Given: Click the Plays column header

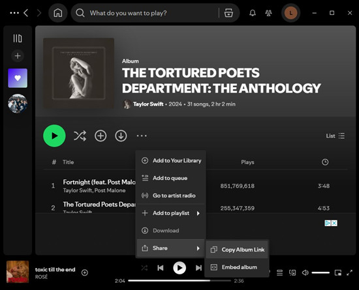Looking at the screenshot, I should pos(247,162).
